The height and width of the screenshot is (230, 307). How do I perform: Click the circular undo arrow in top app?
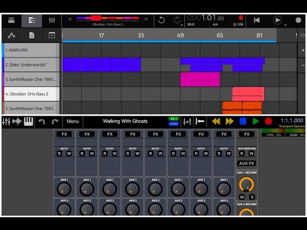161,20
